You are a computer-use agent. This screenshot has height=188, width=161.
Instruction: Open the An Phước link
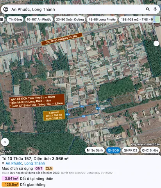pyautogui.click(x=14, y=163)
